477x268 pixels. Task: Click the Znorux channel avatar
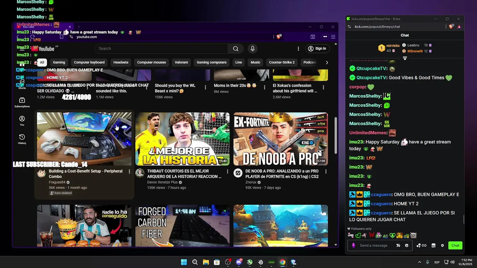pyautogui.click(x=238, y=173)
